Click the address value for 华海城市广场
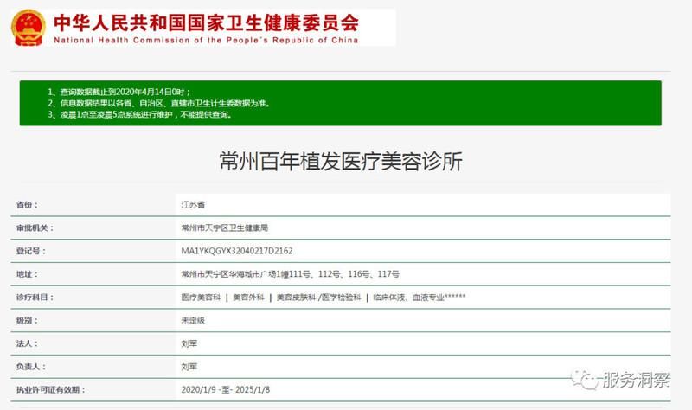This screenshot has height=410, width=692. pos(290,274)
